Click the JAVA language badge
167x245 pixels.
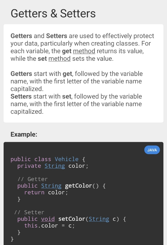(x=152, y=150)
